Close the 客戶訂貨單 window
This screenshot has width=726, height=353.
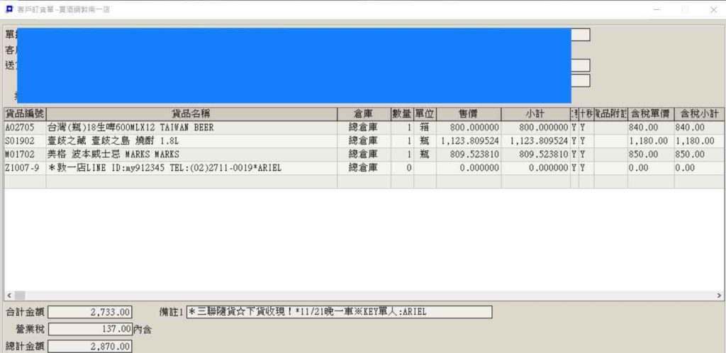[x=713, y=10]
